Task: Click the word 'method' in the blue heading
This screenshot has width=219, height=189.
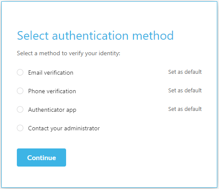Action: [153, 35]
